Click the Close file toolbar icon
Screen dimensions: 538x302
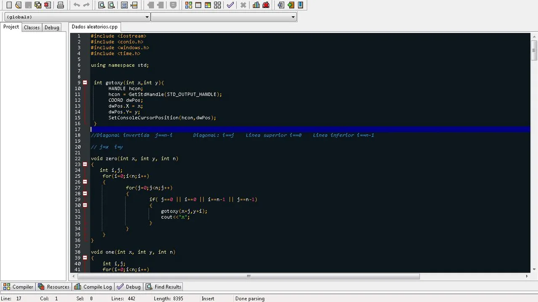[x=47, y=5]
